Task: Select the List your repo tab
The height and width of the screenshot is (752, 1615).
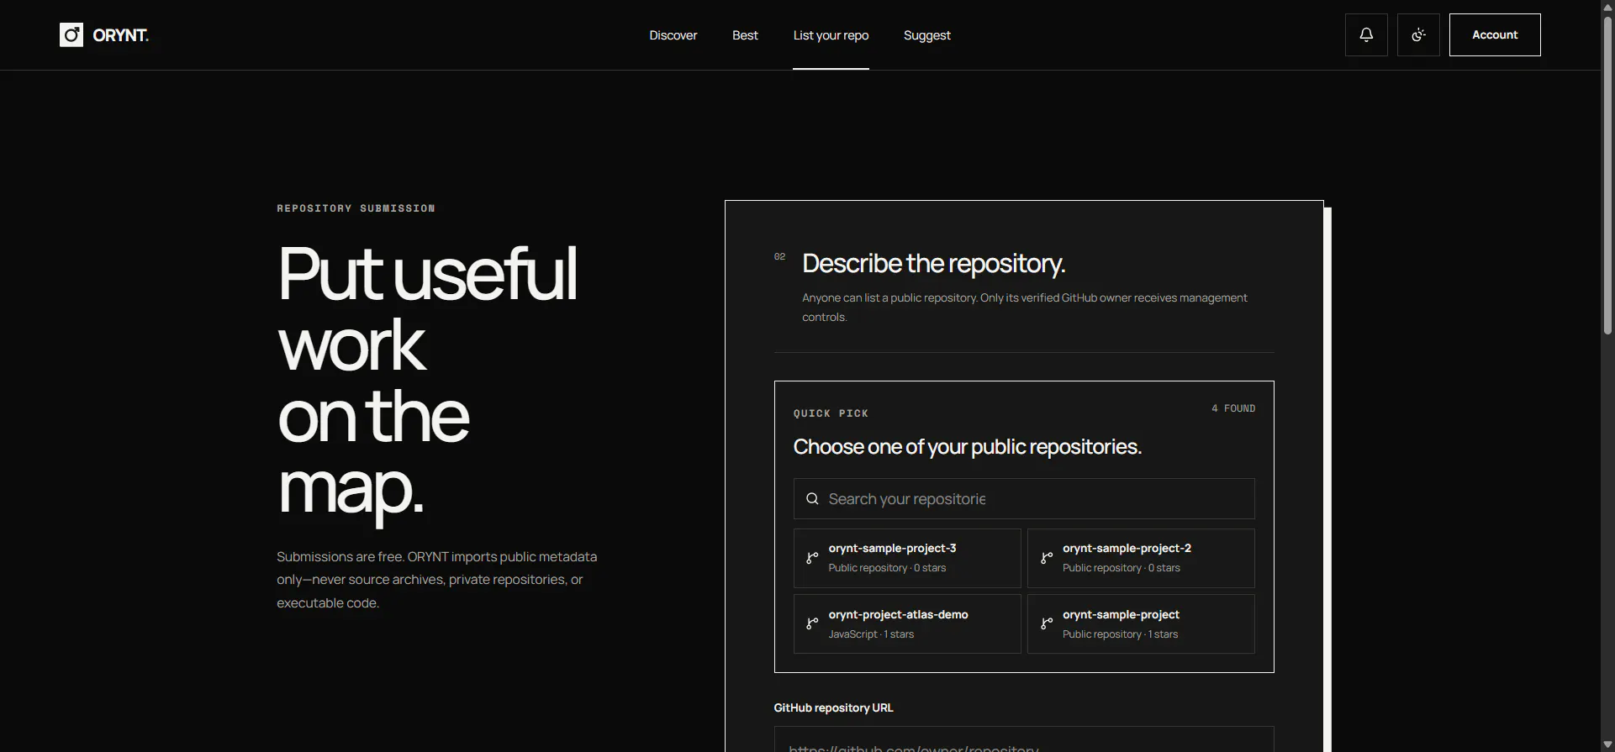Action: (x=831, y=35)
